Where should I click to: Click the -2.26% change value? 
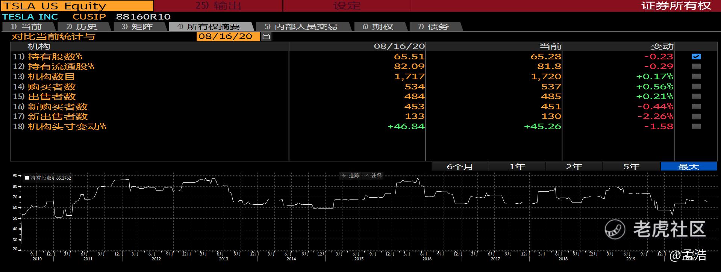[x=655, y=116]
